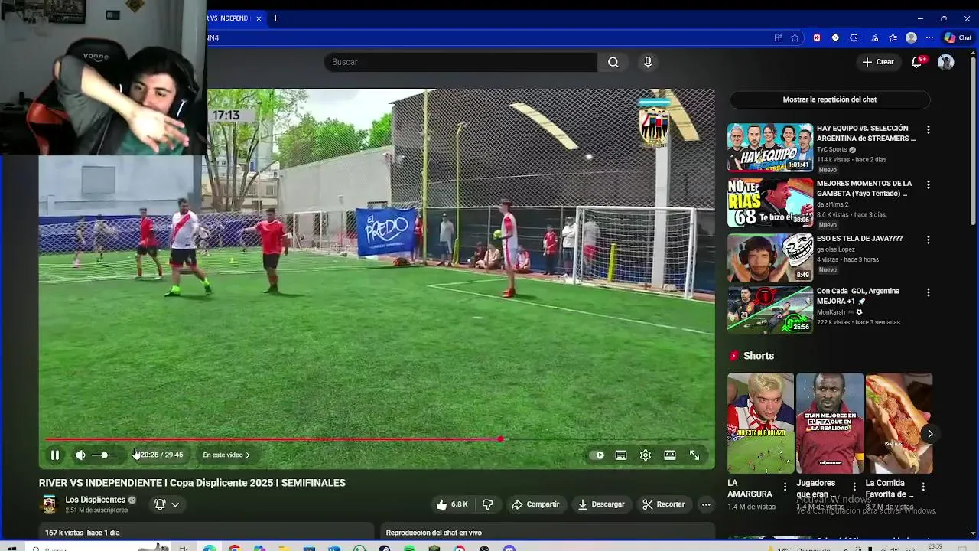Open YouTube notifications bell
The height and width of the screenshot is (551, 979).
click(916, 62)
